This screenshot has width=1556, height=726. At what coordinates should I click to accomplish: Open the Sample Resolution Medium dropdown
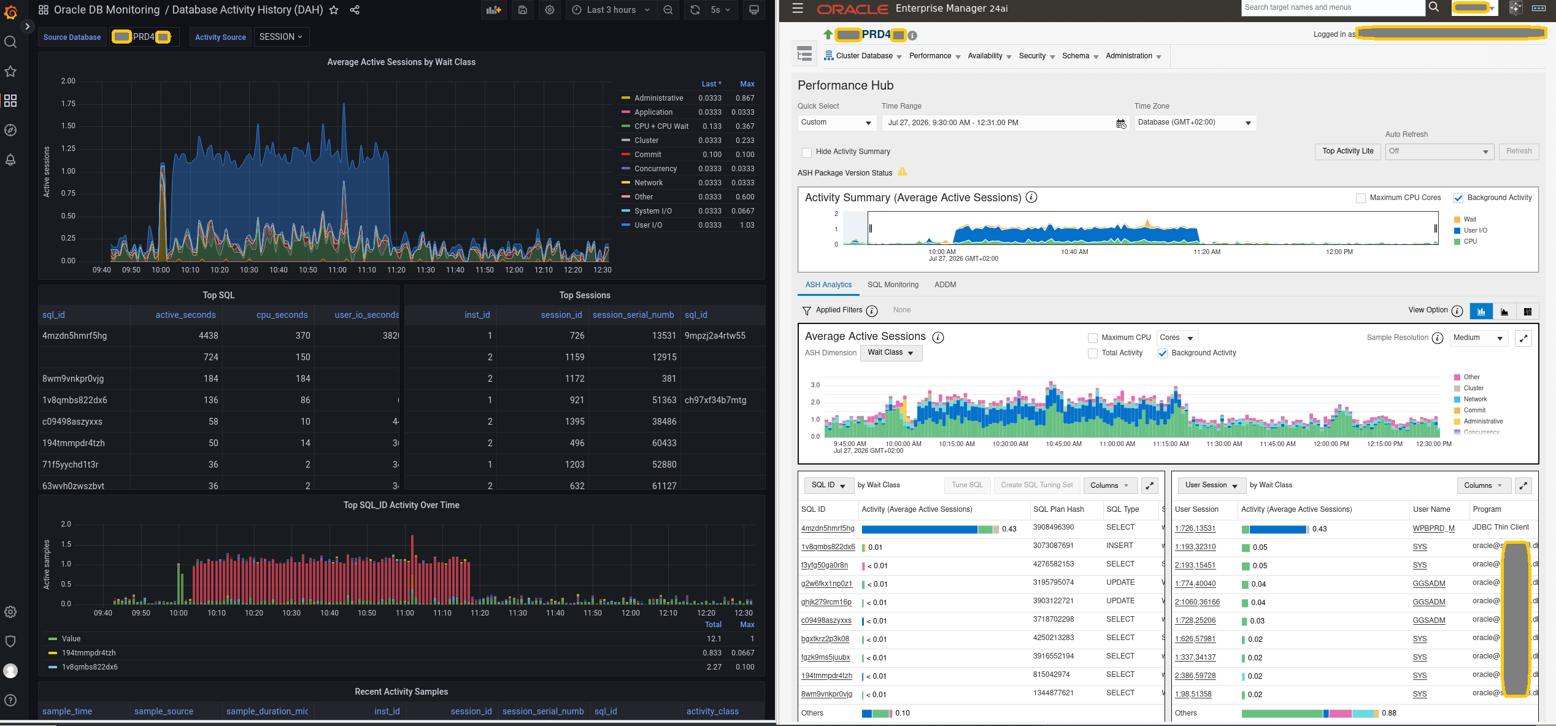1479,338
